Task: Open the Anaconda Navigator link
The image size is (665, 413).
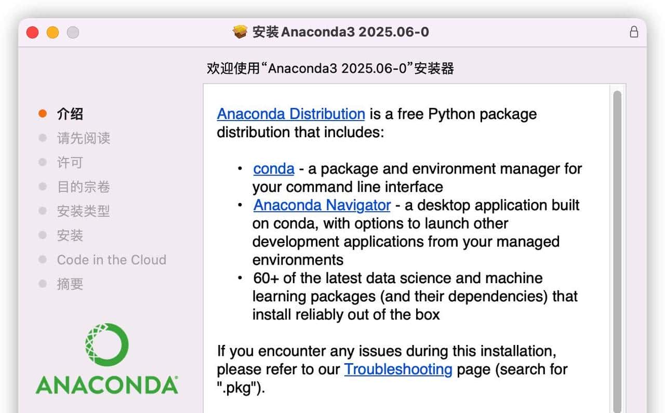Action: 322,205
